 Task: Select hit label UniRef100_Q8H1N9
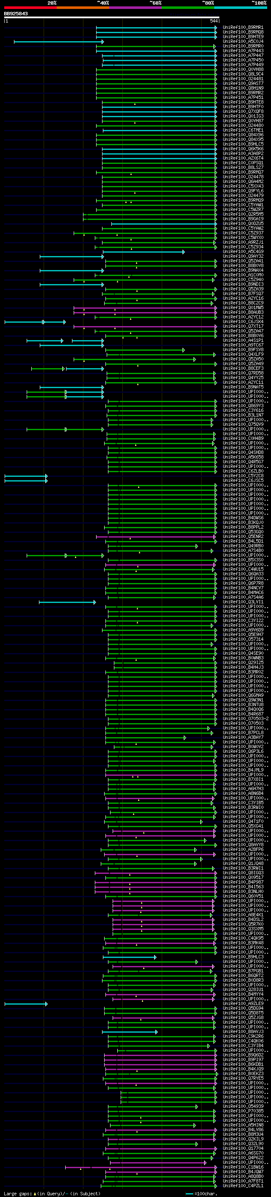(243, 88)
